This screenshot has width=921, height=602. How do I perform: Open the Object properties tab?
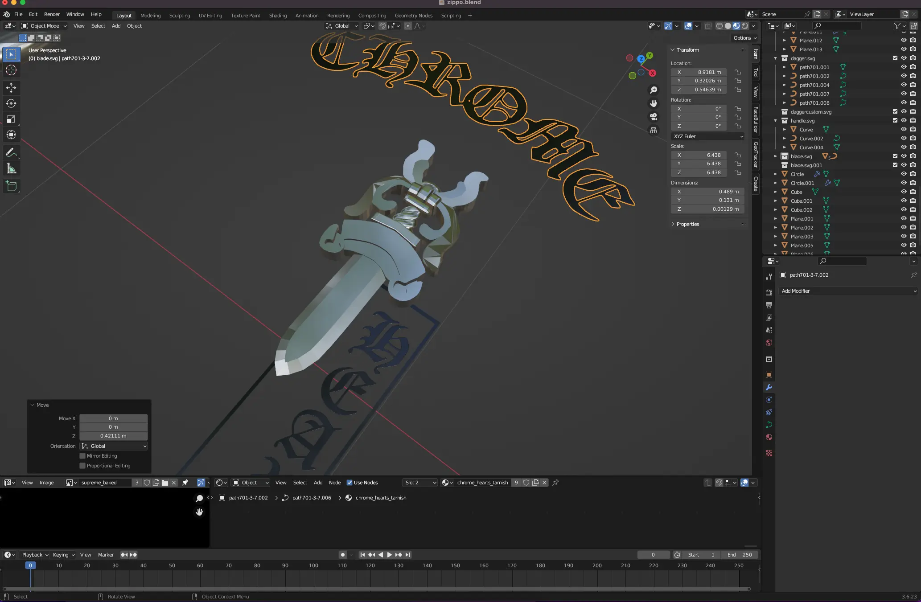(769, 375)
